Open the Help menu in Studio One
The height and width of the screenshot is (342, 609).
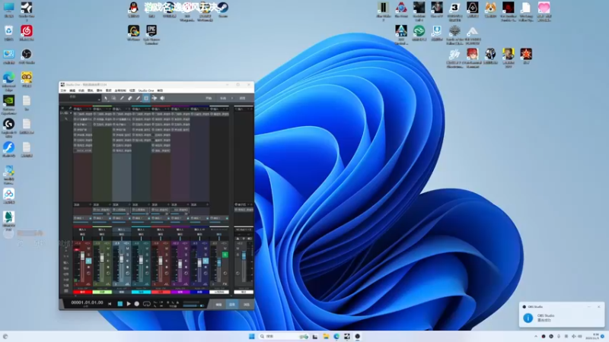pyautogui.click(x=160, y=90)
